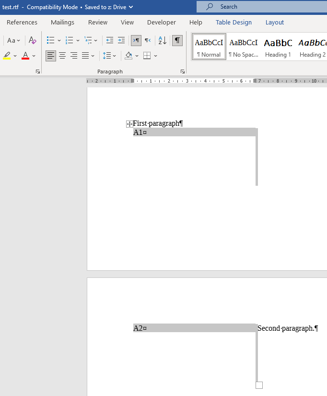Click table move handle
Image resolution: width=327 pixels, height=396 pixels.
[129, 124]
